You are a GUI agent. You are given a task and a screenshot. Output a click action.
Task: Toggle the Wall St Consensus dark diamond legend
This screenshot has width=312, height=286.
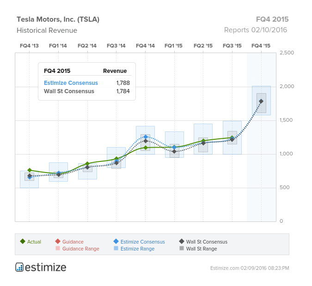click(x=182, y=241)
